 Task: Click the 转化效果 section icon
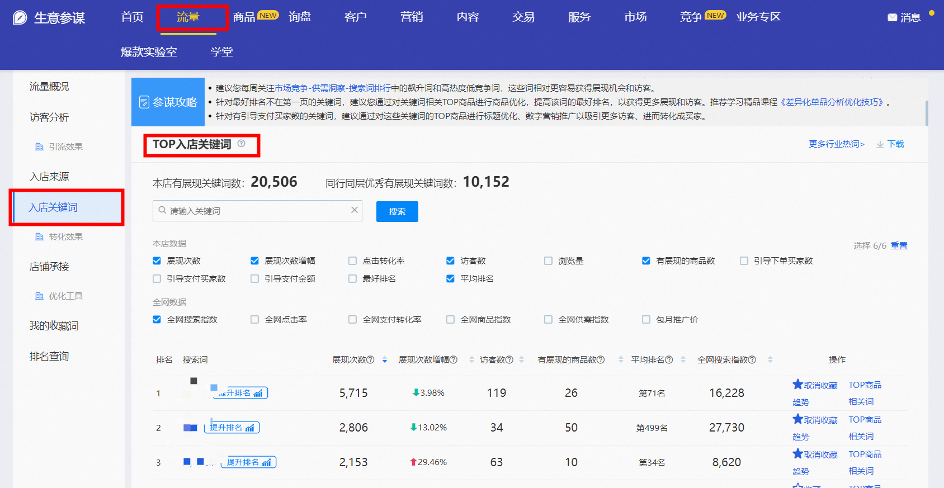(x=39, y=236)
